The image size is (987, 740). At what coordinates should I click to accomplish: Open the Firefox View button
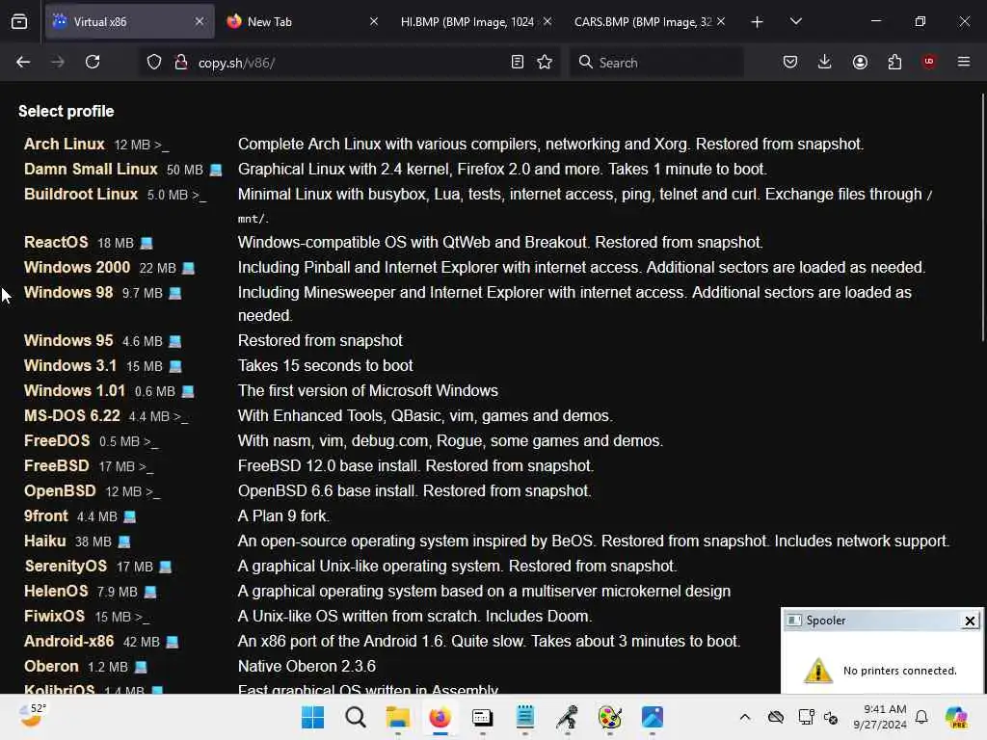click(19, 22)
